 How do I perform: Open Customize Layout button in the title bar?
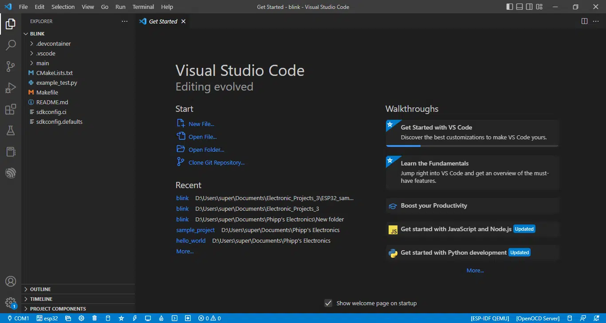click(539, 7)
